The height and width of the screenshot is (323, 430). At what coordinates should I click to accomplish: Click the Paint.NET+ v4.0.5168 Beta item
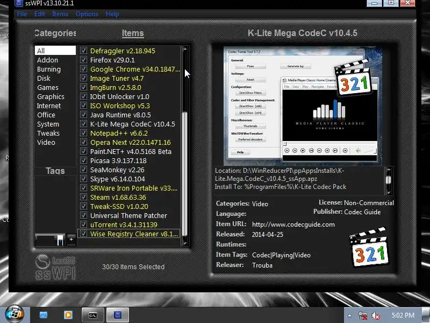coord(131,152)
